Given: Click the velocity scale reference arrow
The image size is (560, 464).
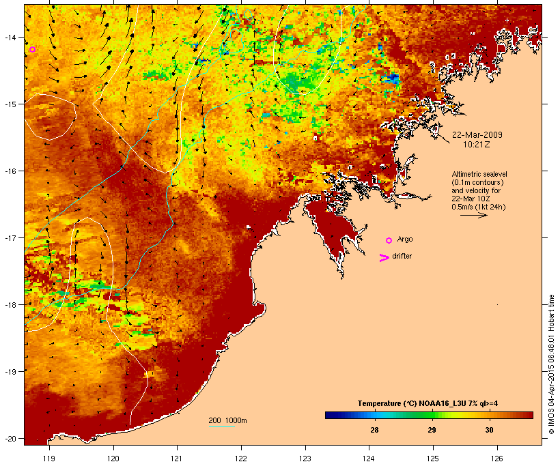Looking at the screenshot, I should tap(473, 215).
